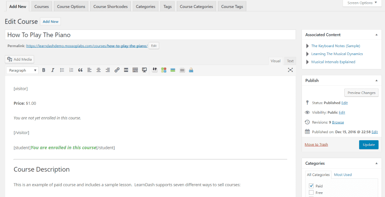Go to the top Categories tab
385x197 pixels.
click(145, 7)
